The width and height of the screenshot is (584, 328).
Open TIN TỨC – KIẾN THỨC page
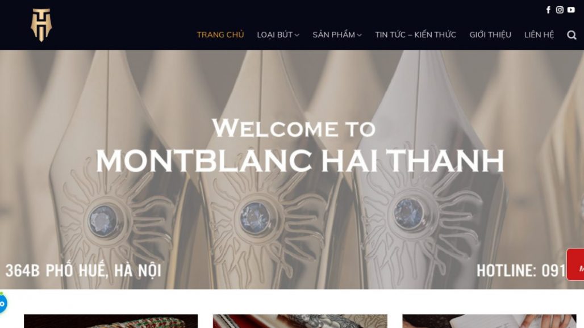[415, 35]
